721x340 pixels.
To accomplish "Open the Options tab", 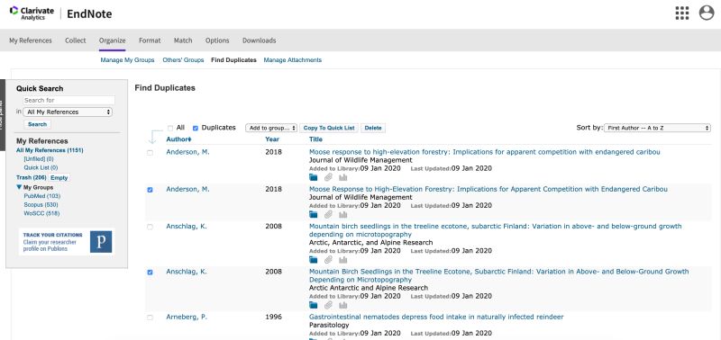I will pos(217,40).
